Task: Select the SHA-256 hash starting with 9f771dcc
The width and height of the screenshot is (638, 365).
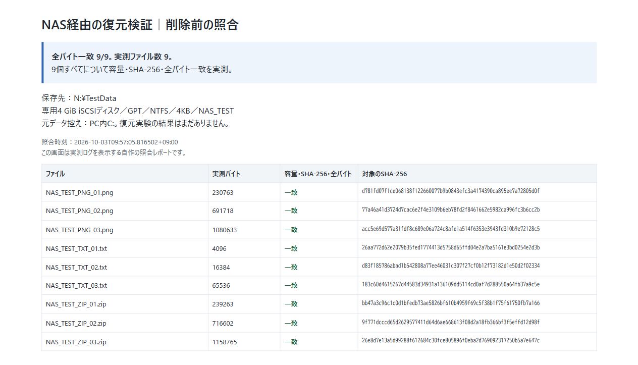Action: click(451, 322)
